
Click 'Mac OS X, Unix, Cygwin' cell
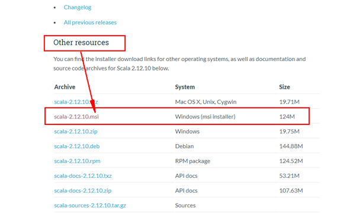point(206,102)
